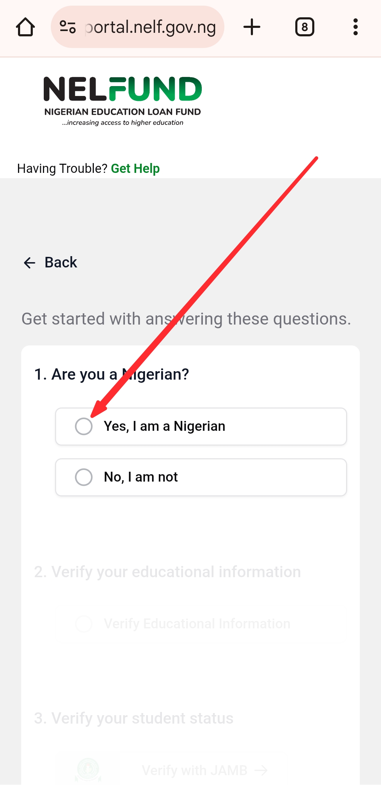
Task: Click the arrow after Verify with JAMB
Action: [261, 771]
